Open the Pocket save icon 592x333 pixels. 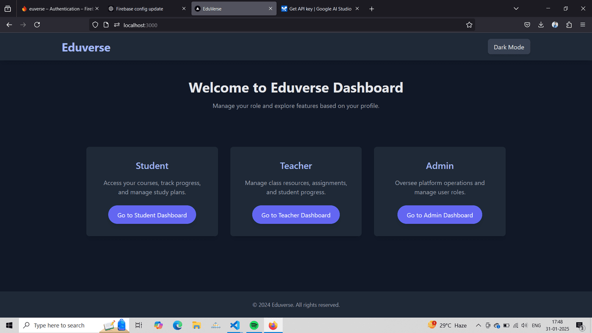(x=527, y=25)
